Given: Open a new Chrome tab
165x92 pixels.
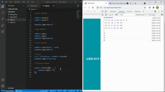Looking at the screenshot, I should (x=135, y=3).
